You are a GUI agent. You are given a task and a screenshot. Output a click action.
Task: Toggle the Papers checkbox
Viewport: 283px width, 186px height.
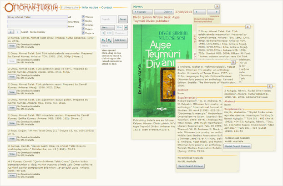pyautogui.click(x=83, y=29)
